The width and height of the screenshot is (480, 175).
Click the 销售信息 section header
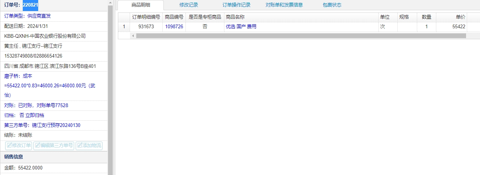click(x=54, y=157)
